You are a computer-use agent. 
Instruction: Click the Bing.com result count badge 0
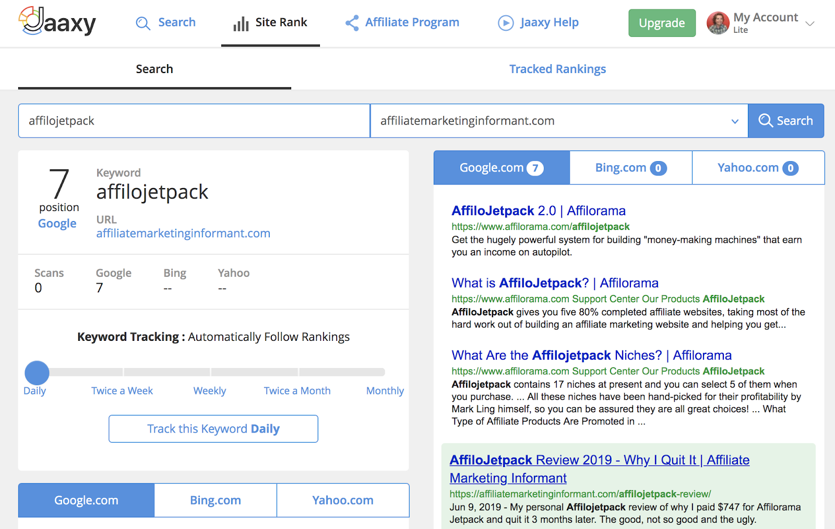coord(658,168)
